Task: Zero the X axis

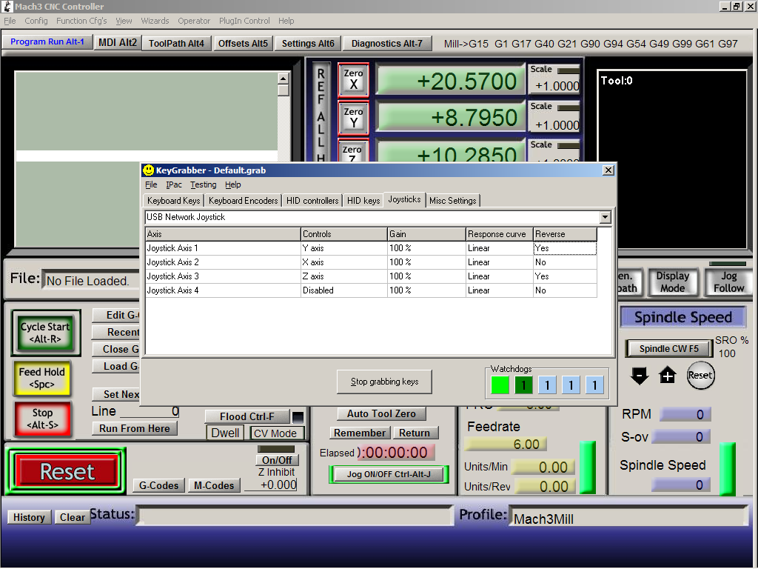Action: tap(353, 80)
